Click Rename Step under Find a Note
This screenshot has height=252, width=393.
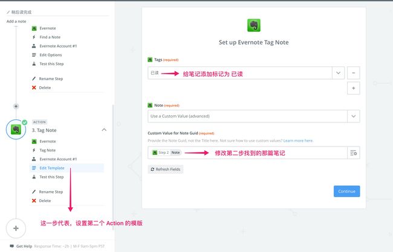[x=51, y=79]
